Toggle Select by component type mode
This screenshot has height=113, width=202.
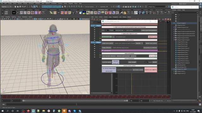(37, 7)
